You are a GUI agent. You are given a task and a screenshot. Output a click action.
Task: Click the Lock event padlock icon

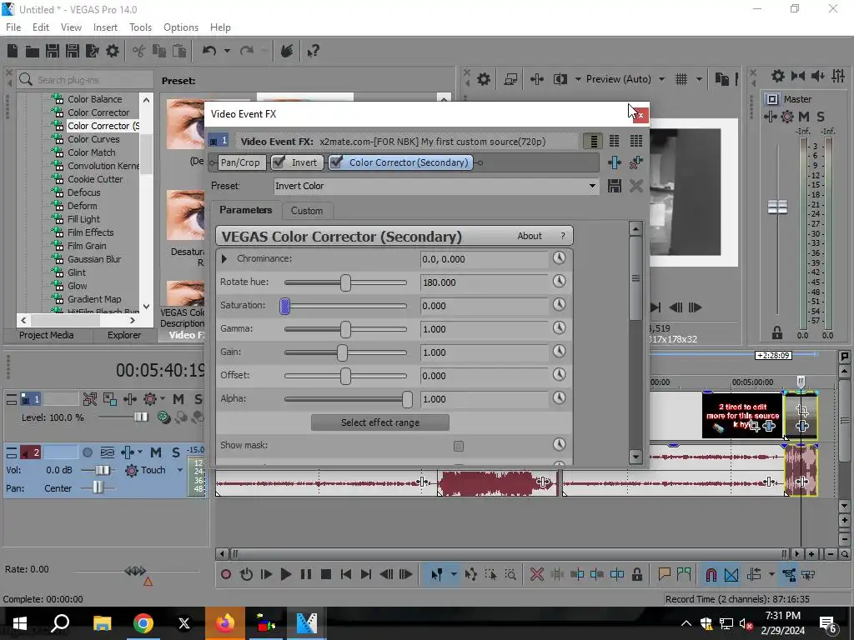click(636, 574)
